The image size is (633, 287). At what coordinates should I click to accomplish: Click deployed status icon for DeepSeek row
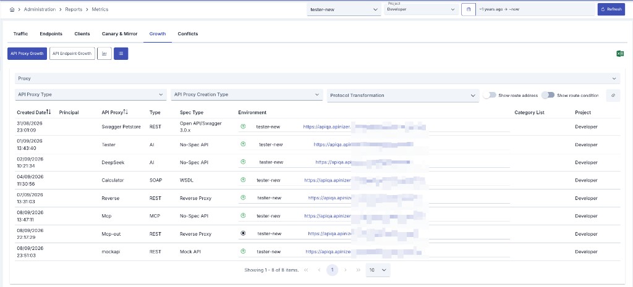[243, 162]
